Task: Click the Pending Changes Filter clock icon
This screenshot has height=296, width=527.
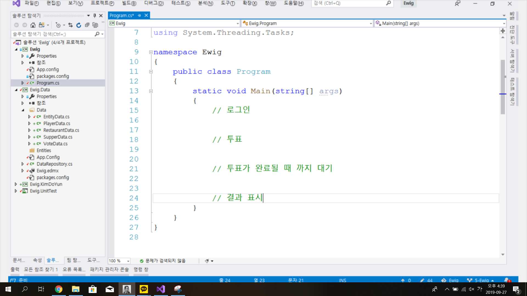Action: (x=58, y=25)
